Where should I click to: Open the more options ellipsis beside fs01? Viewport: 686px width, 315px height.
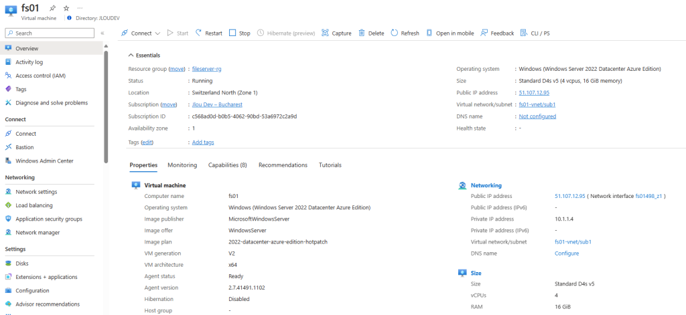[x=79, y=8]
